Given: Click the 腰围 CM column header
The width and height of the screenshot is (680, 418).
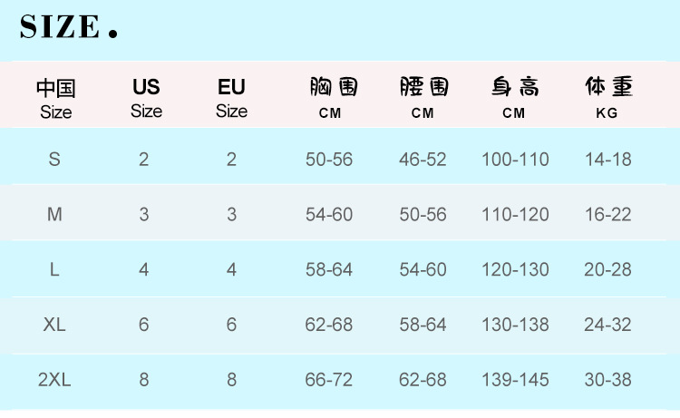Looking at the screenshot, I should coord(423,98).
